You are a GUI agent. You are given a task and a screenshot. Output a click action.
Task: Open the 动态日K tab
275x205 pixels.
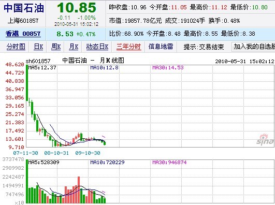pyautogui.click(x=97, y=47)
